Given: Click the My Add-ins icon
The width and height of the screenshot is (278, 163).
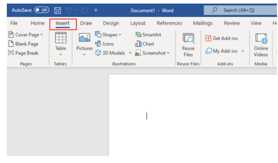Looking at the screenshot, I should click(x=209, y=51).
